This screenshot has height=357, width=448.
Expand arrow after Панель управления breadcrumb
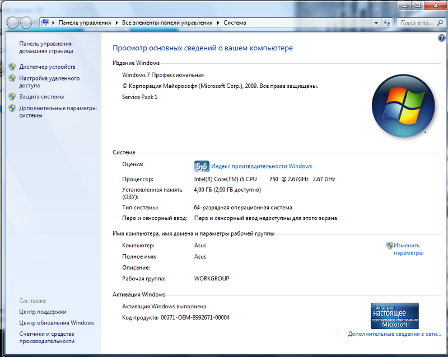click(116, 23)
